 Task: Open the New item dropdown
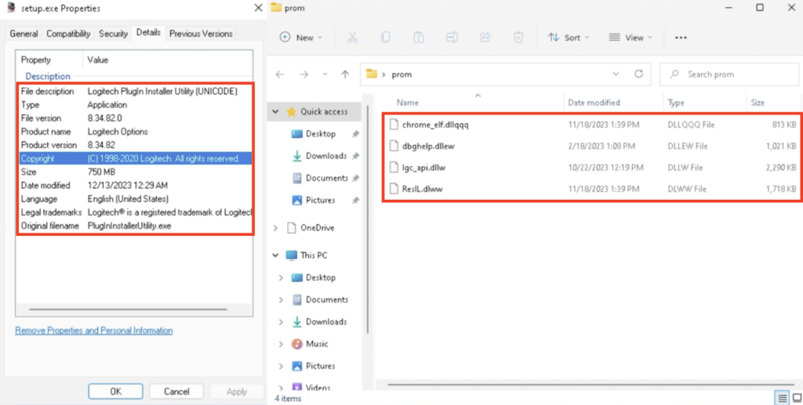point(300,38)
